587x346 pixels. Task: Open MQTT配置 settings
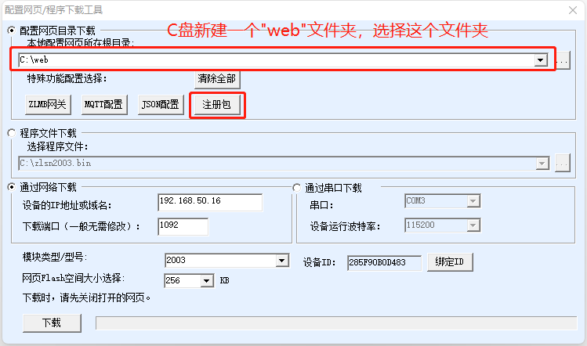coord(103,104)
